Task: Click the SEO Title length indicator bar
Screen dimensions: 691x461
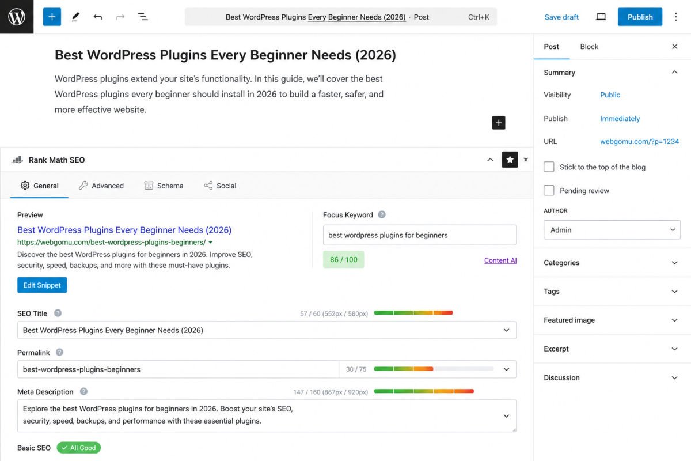Action: click(x=413, y=313)
